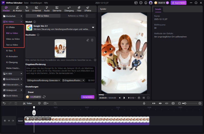
Task: Open the Datei menu
Action: (26, 3)
